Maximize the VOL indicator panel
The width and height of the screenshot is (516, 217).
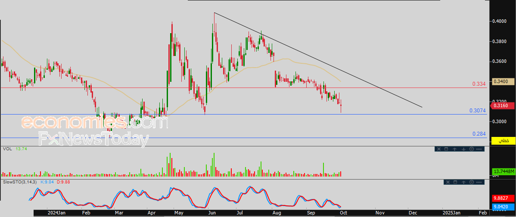(x=446, y=149)
